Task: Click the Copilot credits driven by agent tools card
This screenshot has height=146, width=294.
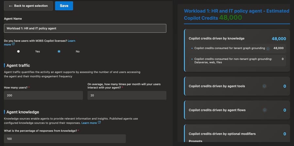Action: pyautogui.click(x=237, y=86)
